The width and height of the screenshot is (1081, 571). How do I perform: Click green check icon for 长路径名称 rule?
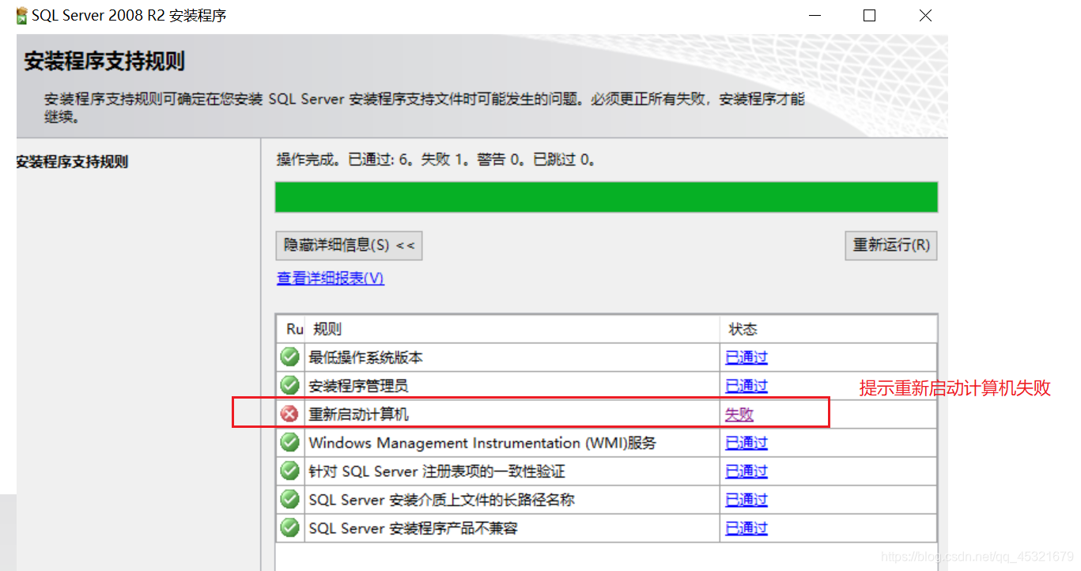[x=290, y=499]
